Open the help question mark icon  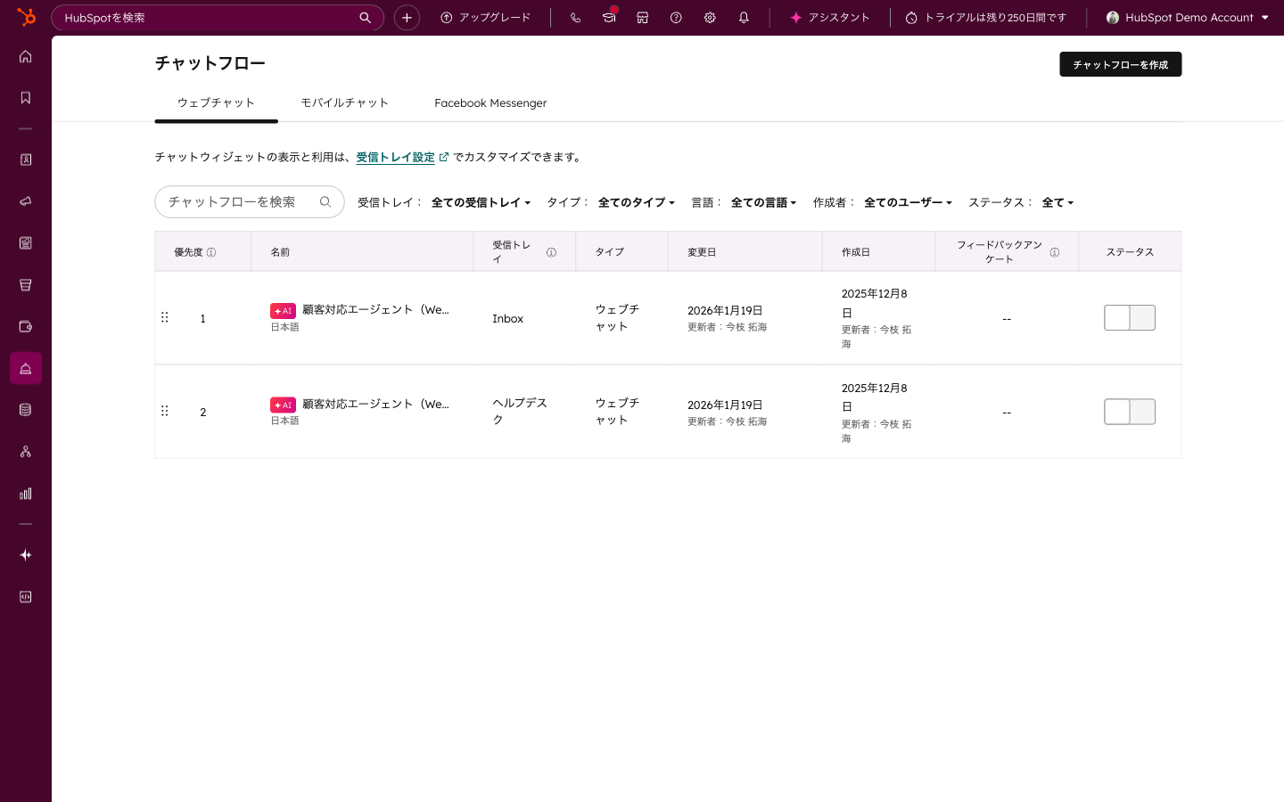click(676, 18)
